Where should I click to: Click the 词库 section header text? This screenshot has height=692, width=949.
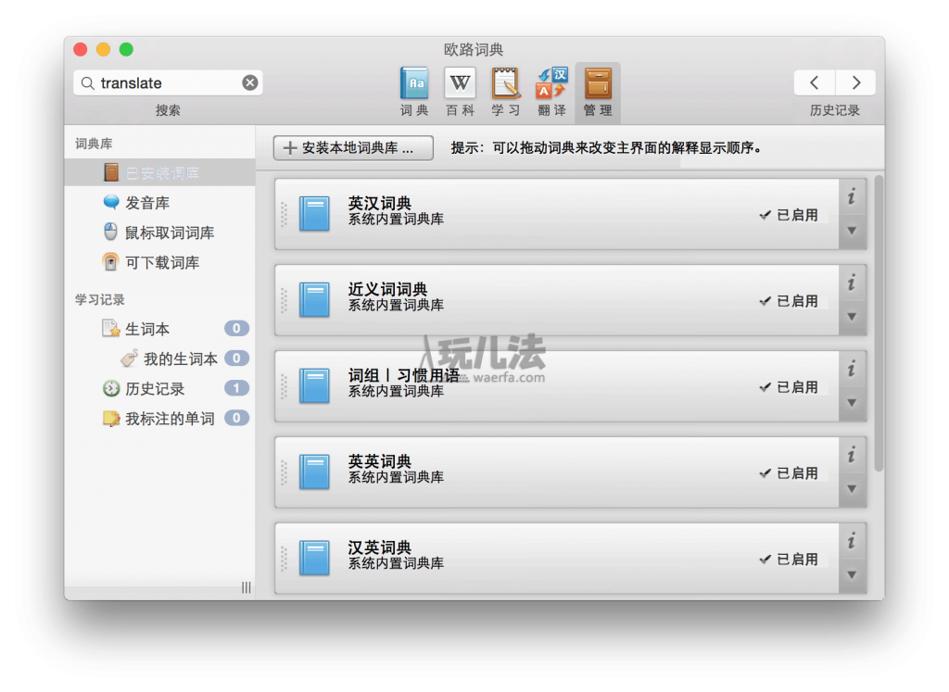pyautogui.click(x=94, y=144)
